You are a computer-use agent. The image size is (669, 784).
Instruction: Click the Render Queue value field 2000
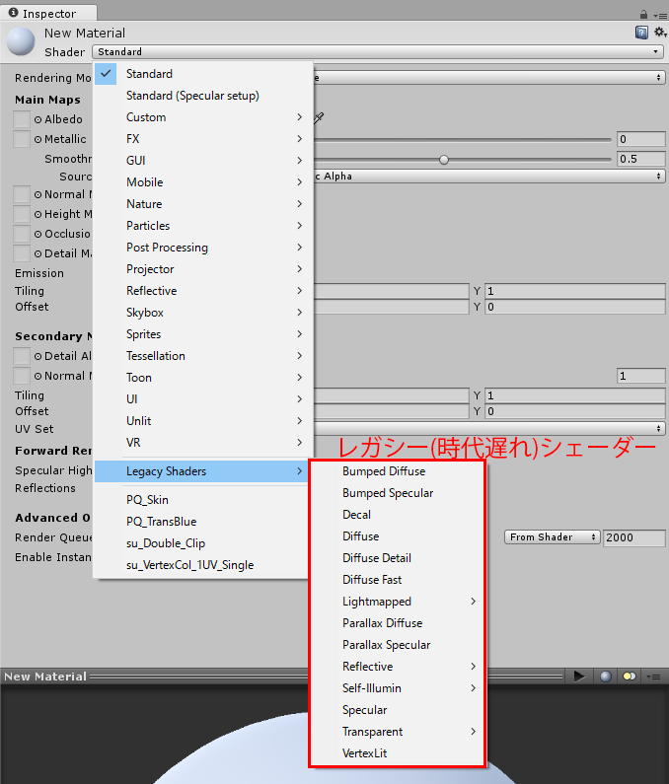[634, 537]
